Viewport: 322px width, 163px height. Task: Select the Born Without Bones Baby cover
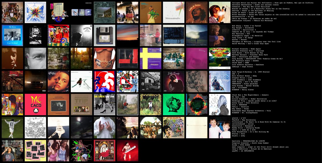(58, 81)
